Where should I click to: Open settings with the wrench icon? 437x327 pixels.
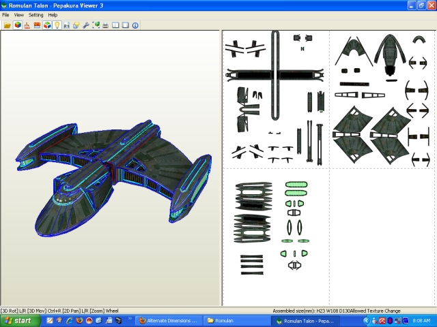(86, 25)
